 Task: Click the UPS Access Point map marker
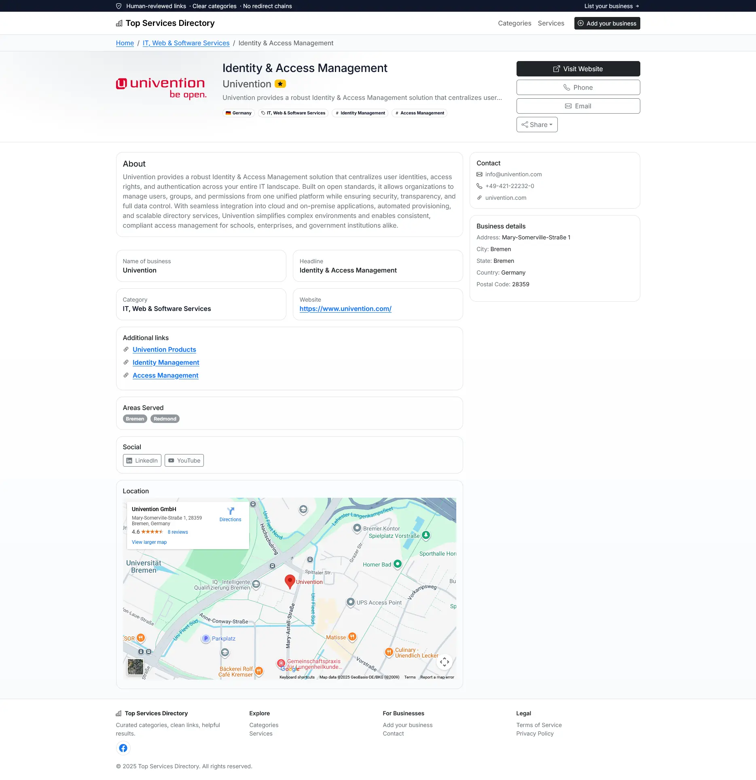click(351, 602)
